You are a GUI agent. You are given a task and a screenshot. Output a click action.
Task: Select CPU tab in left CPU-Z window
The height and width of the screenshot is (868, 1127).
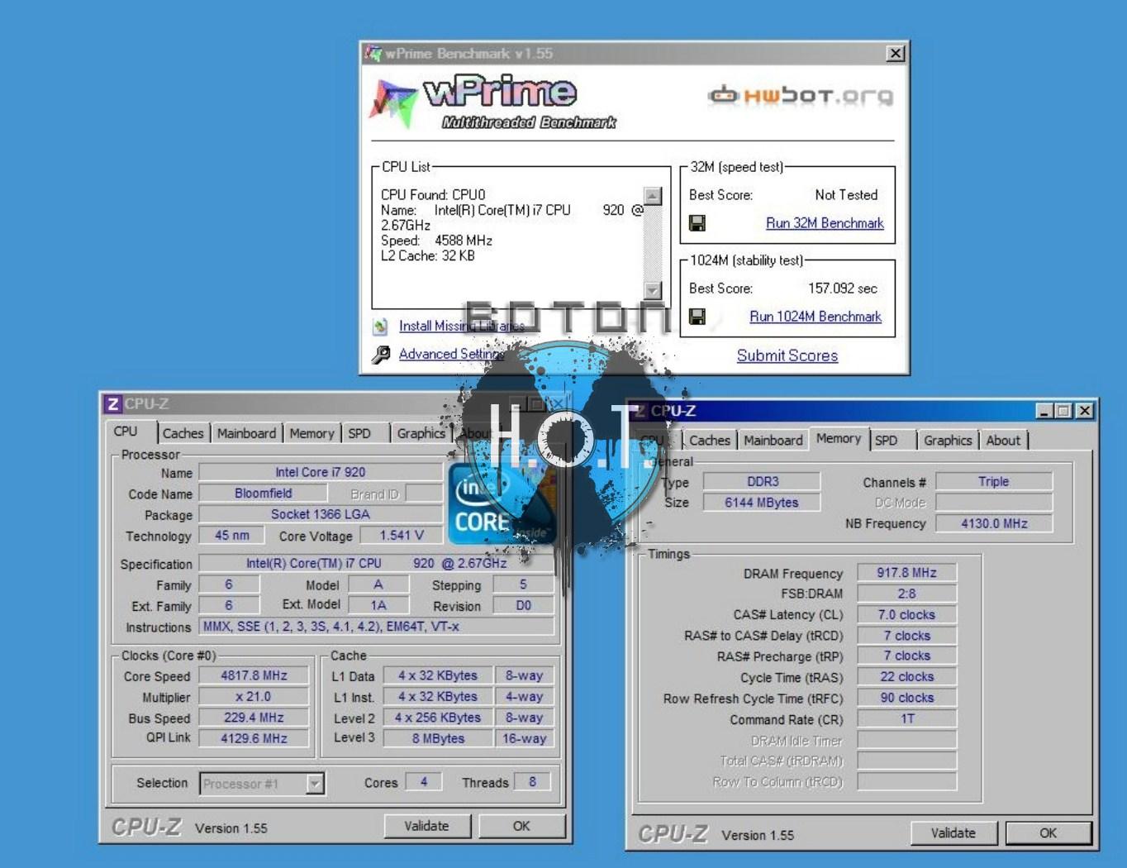click(x=126, y=432)
